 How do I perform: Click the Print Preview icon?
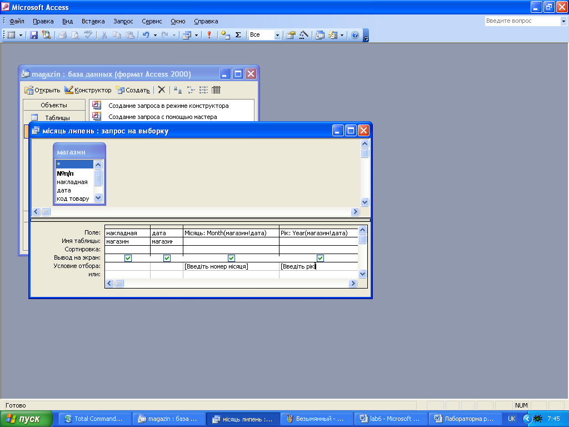pos(75,35)
